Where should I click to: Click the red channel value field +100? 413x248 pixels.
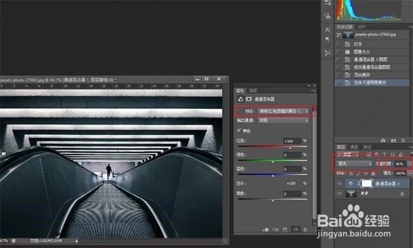292,141
